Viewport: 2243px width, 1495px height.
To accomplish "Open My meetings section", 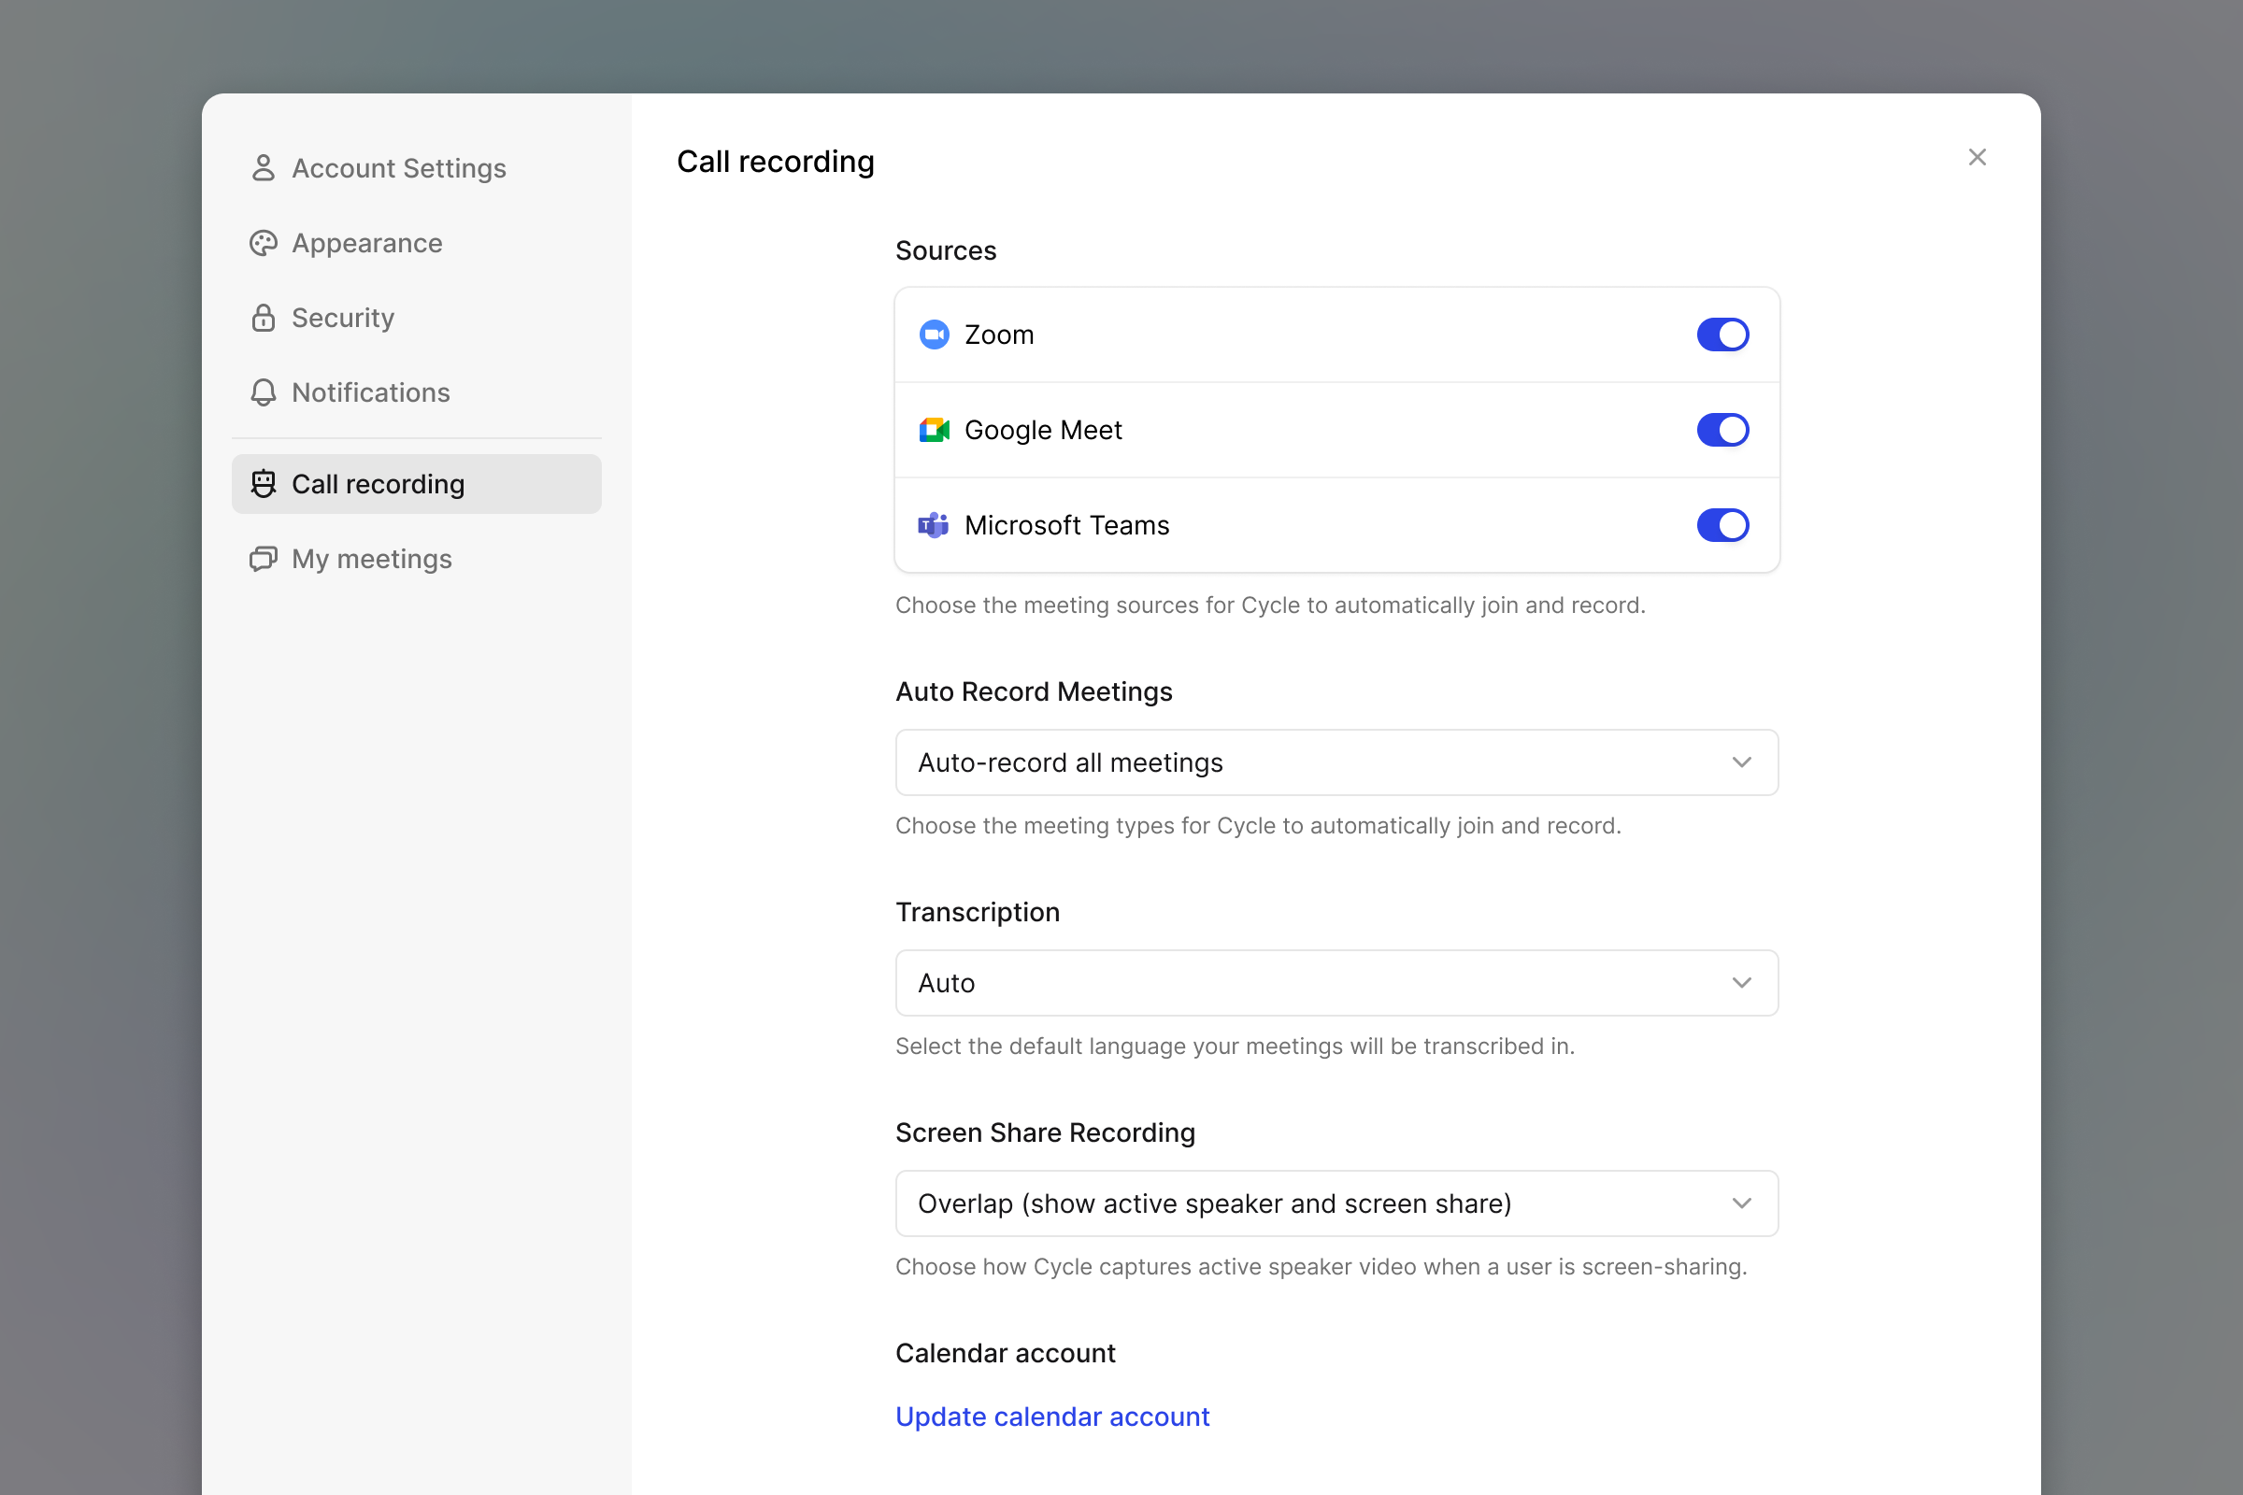I will tap(416, 559).
